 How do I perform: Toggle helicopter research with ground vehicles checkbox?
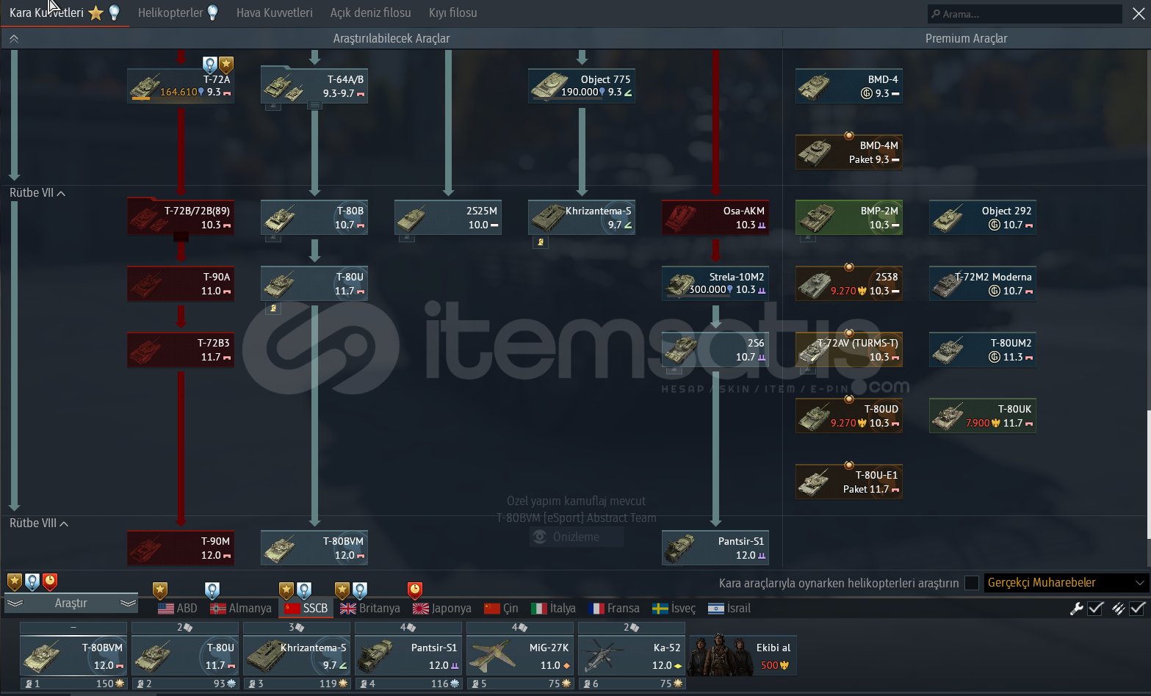click(x=972, y=583)
